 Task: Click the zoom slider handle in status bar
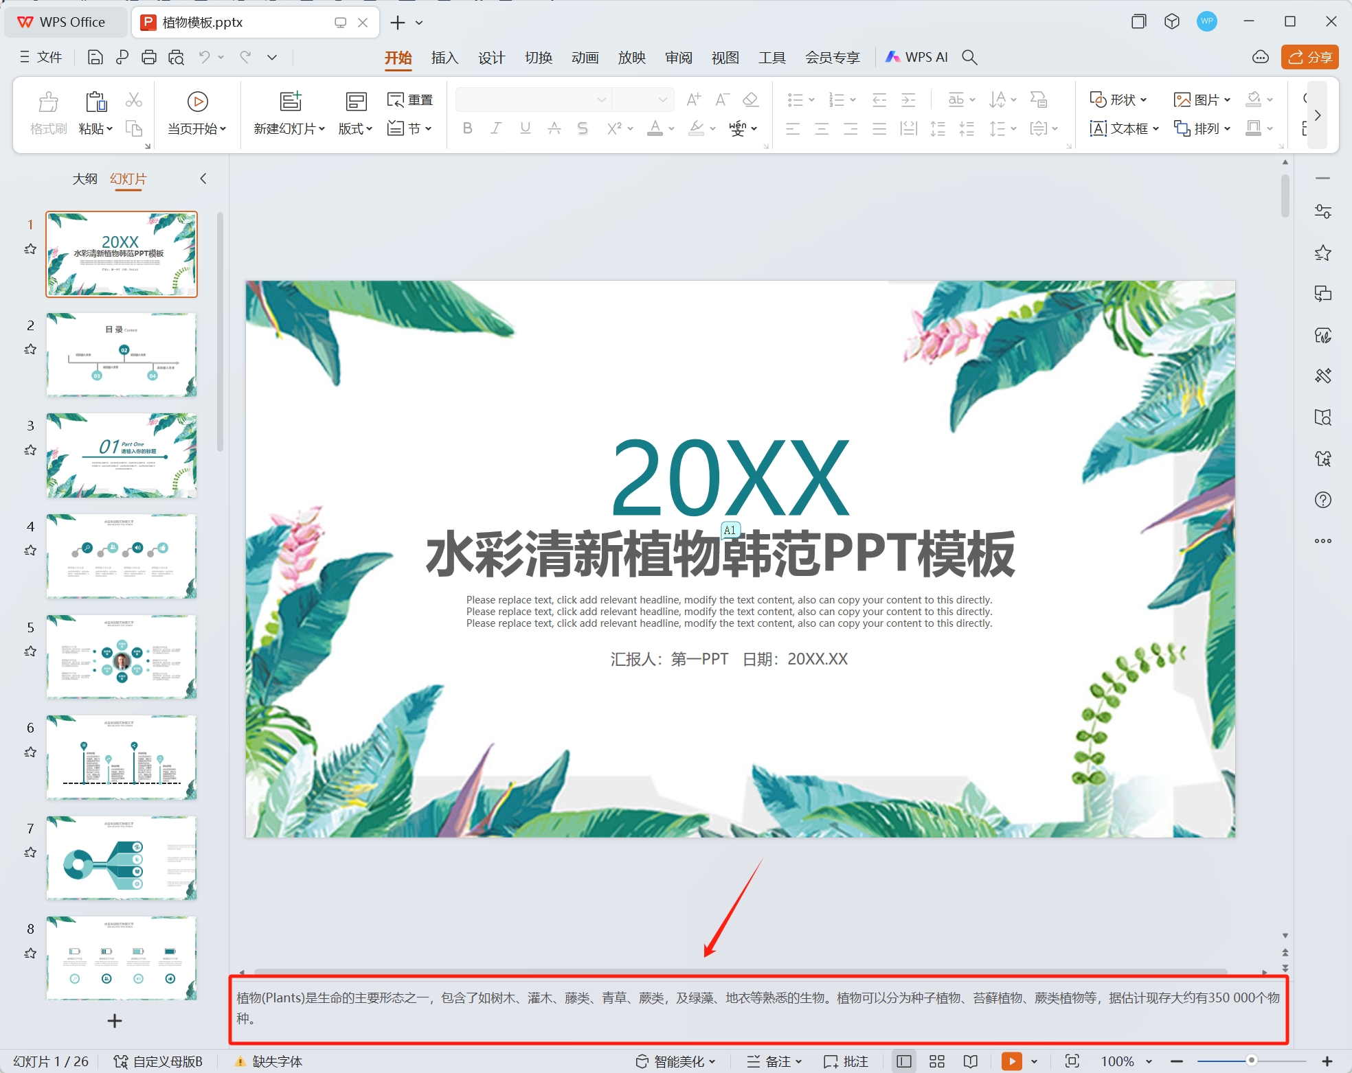click(x=1251, y=1061)
